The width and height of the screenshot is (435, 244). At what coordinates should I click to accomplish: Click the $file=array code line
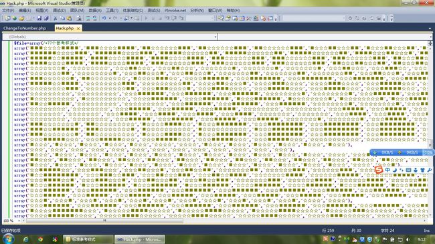pos(46,43)
